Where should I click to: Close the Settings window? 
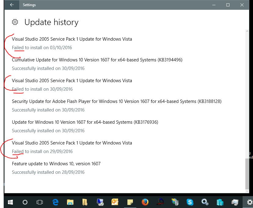pos(242,5)
